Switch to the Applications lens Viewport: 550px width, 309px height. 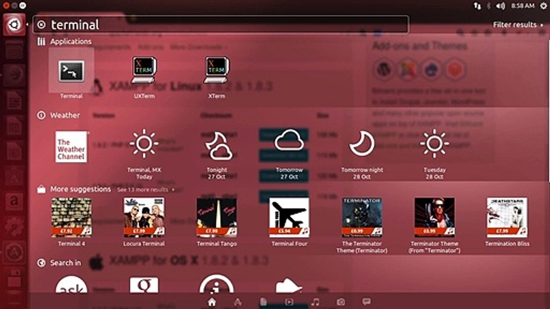click(238, 302)
